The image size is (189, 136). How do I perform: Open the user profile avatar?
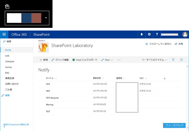coord(185,34)
